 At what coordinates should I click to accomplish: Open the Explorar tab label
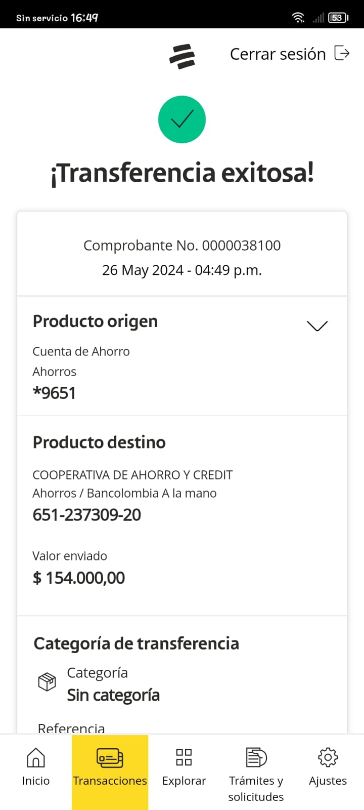(x=184, y=781)
